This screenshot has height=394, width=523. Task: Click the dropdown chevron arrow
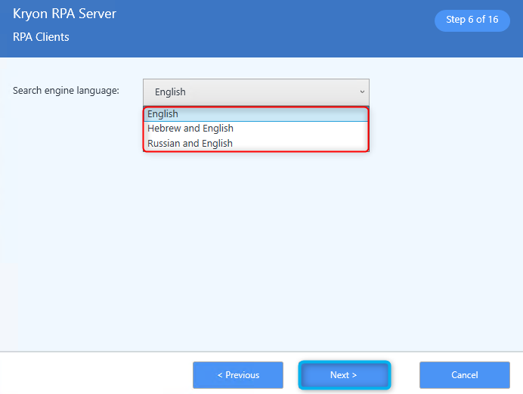[x=362, y=92]
